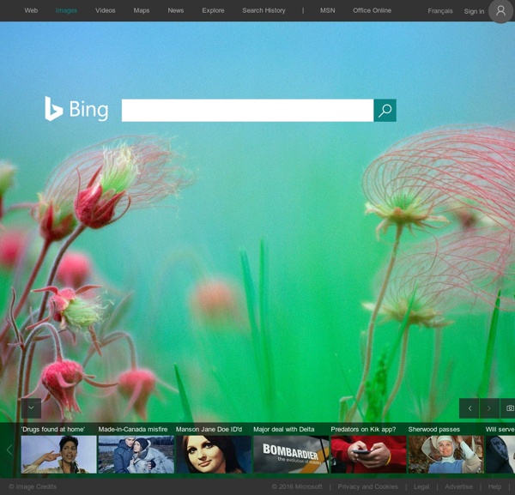Open Image Credits in footer
515x495 pixels.
pyautogui.click(x=33, y=486)
